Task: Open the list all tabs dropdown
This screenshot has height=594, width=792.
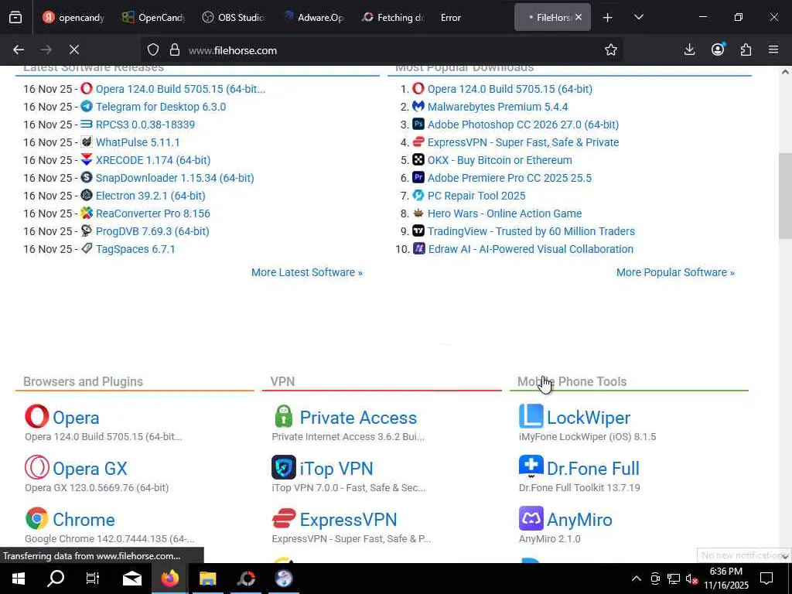Action: [x=638, y=17]
